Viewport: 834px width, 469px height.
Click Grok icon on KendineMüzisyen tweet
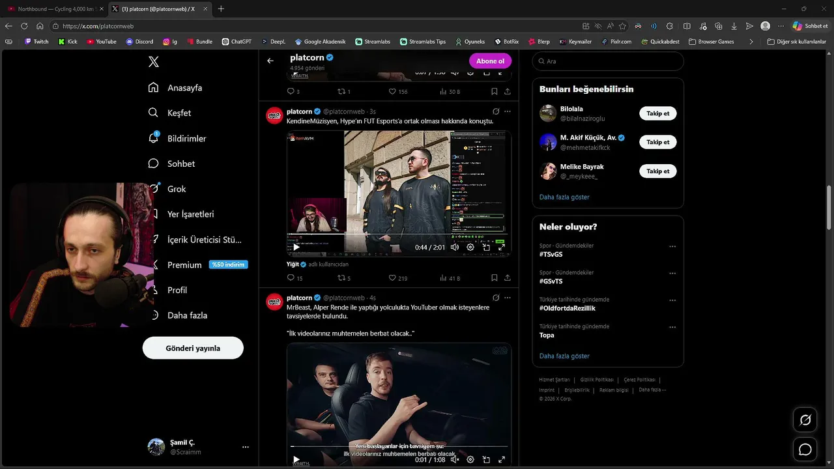point(496,111)
